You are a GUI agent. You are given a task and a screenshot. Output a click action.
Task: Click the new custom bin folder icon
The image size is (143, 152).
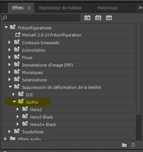(x=124, y=145)
